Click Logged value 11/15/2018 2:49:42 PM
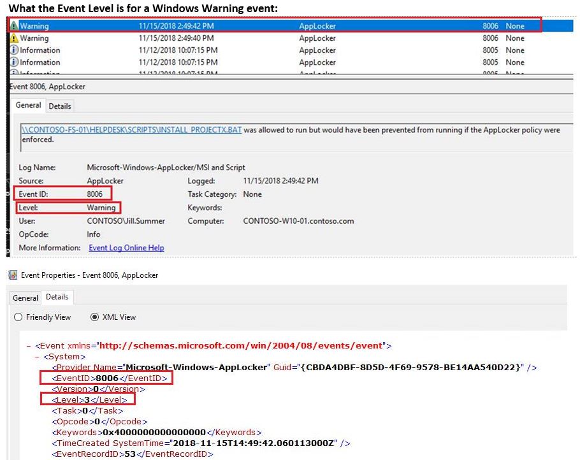The image size is (580, 460). (x=280, y=180)
